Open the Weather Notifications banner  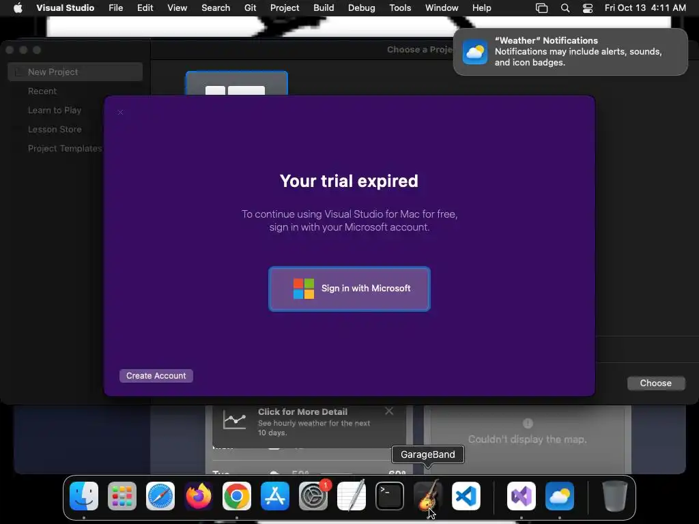[x=571, y=52]
